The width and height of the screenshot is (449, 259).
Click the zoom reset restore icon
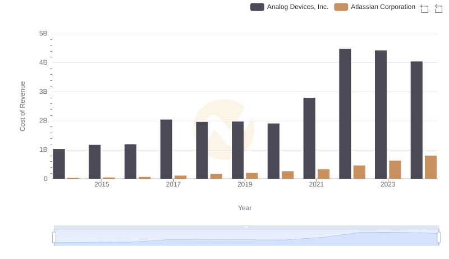click(438, 8)
